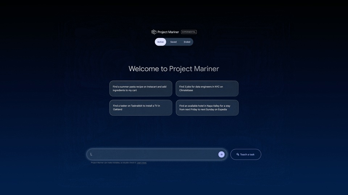Click the 'can make mistakes' disclaimer text

coord(113,163)
